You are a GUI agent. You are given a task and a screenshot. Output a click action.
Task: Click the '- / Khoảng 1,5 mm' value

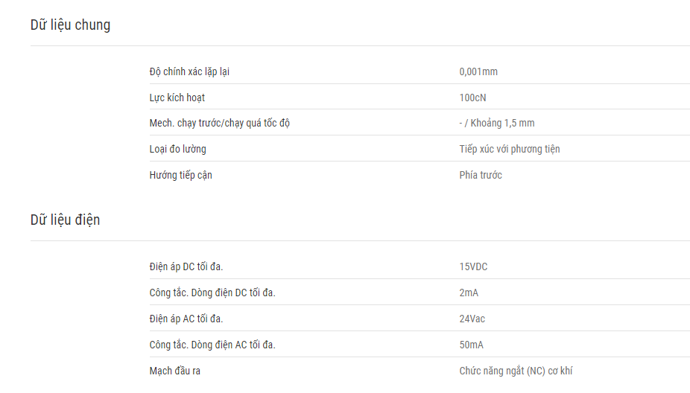pos(497,123)
